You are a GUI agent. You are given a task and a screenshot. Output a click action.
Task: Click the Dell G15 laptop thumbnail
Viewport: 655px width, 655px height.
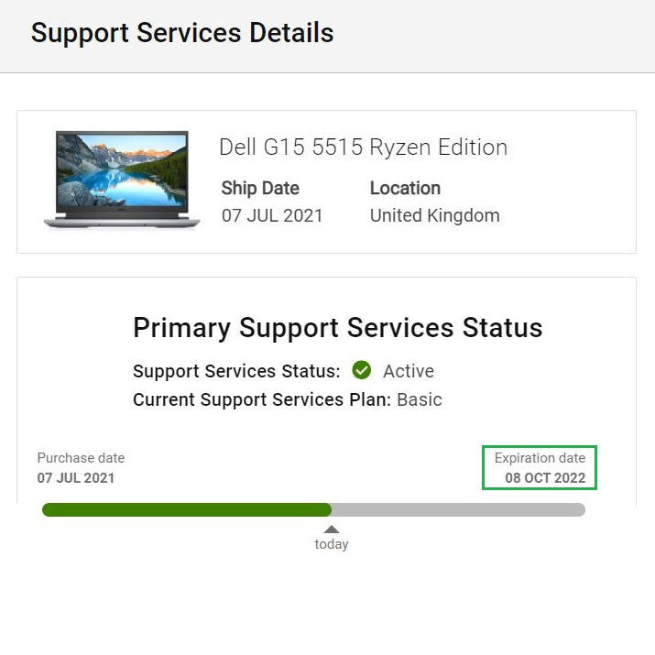tap(121, 180)
